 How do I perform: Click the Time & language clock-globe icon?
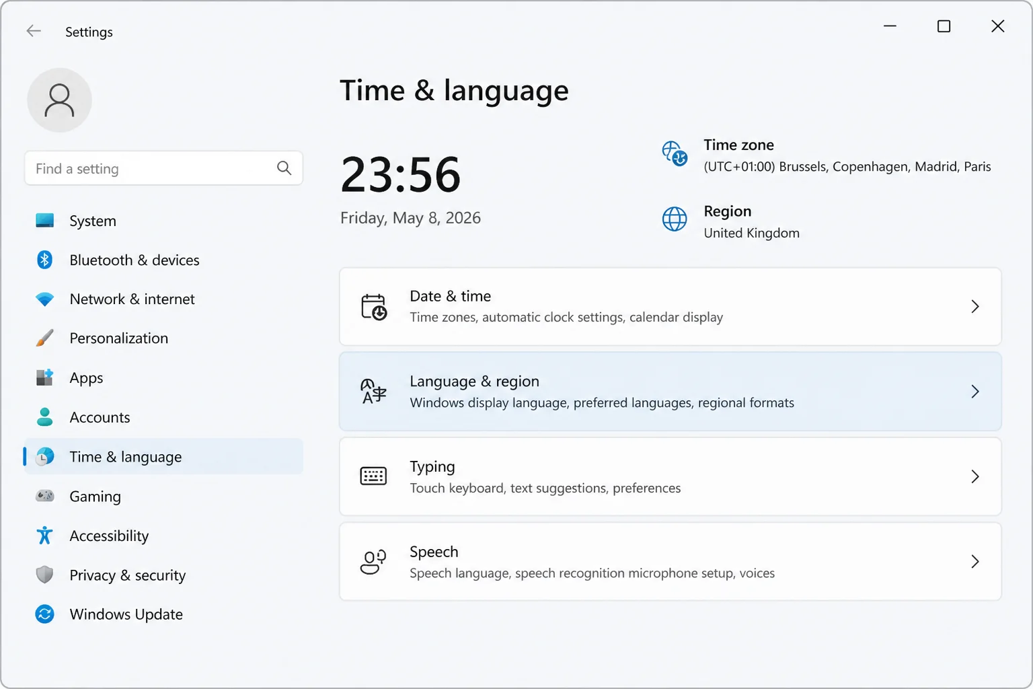pos(45,456)
